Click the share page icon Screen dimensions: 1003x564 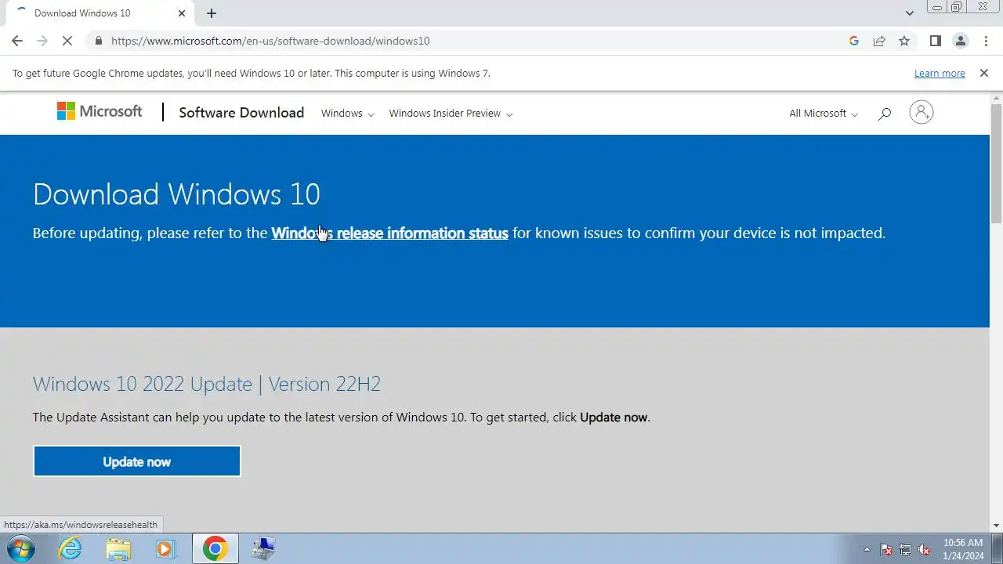(x=879, y=41)
